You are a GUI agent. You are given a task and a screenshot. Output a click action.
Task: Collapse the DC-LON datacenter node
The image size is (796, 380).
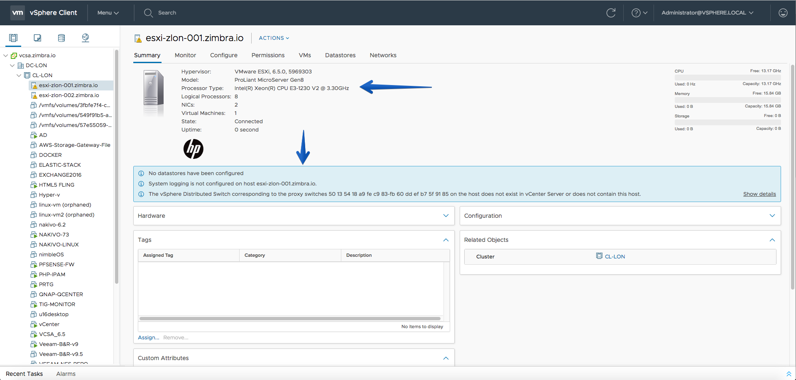[12, 66]
